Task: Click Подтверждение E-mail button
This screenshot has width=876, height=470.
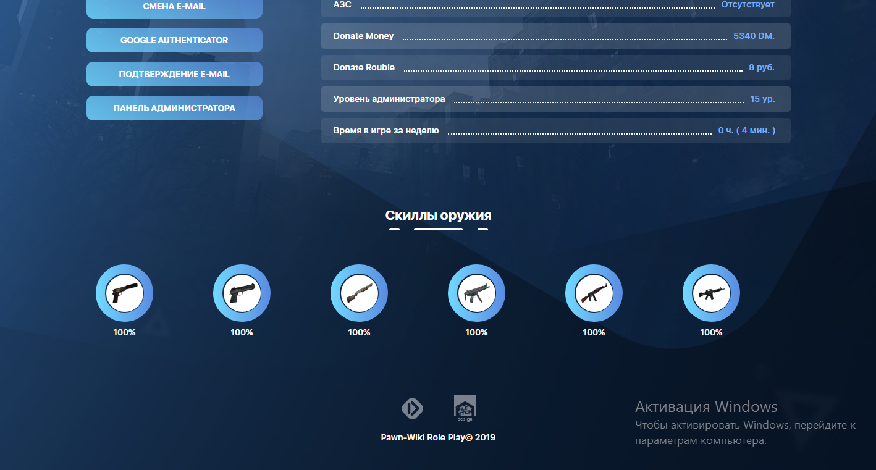Action: pos(174,74)
